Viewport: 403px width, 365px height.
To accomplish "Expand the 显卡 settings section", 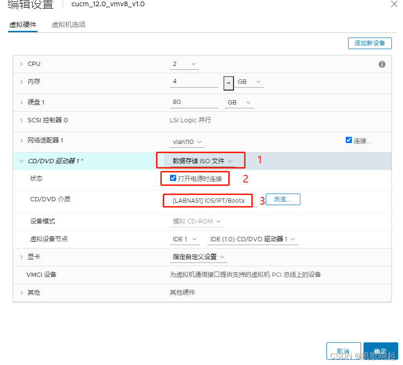I will coord(21,257).
